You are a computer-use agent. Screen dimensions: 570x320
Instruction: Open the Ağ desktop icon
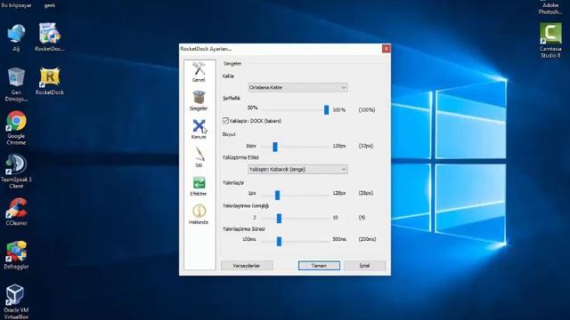click(16, 37)
